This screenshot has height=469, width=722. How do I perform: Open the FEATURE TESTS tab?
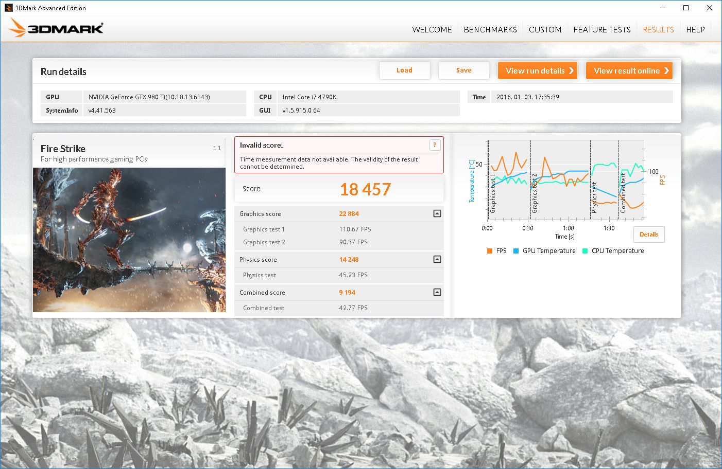tap(602, 30)
